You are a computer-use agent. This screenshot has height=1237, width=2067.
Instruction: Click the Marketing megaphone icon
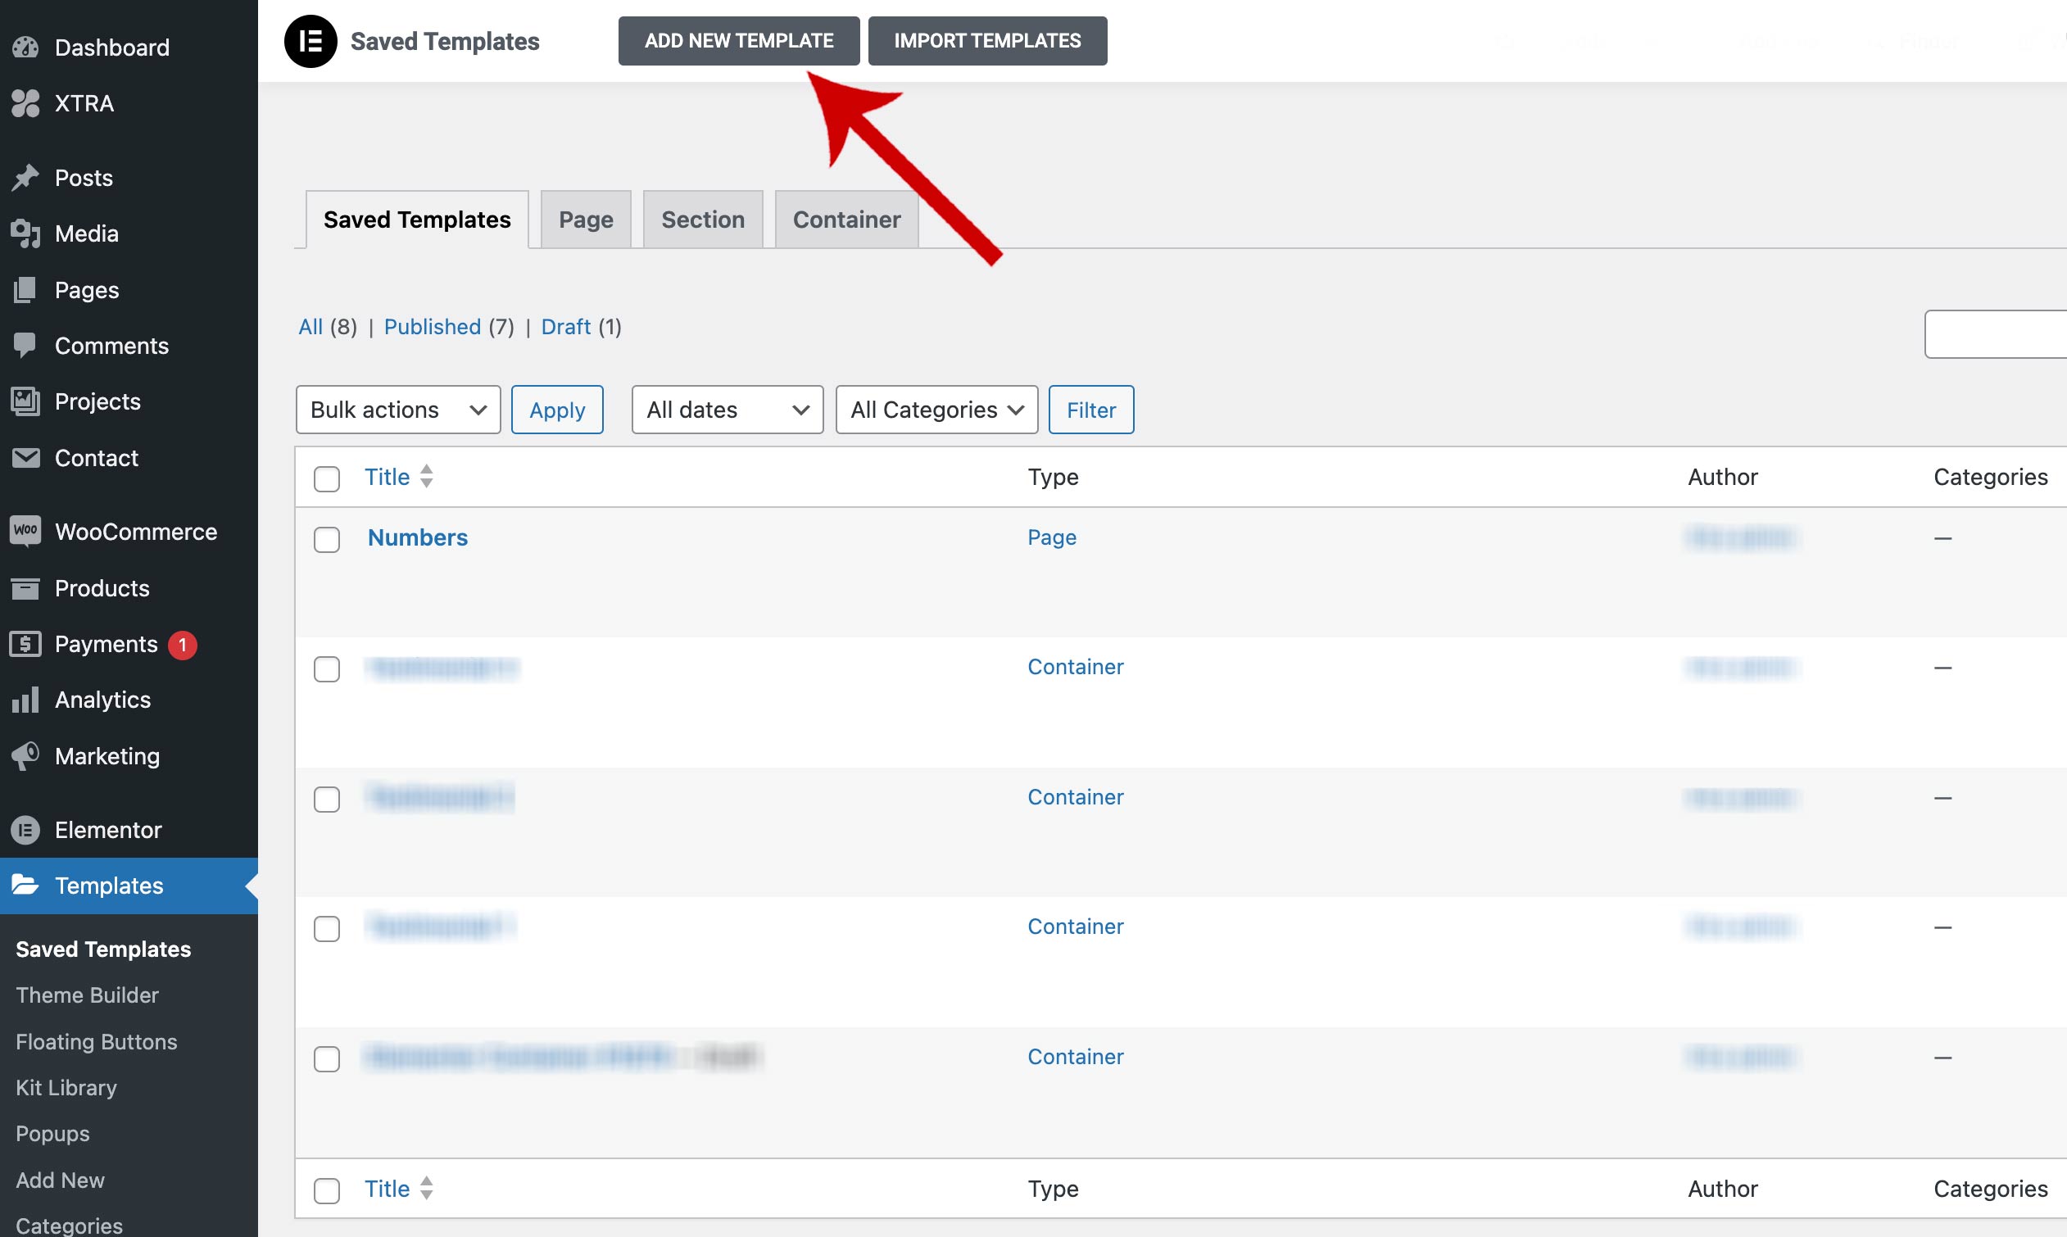pyautogui.click(x=25, y=756)
